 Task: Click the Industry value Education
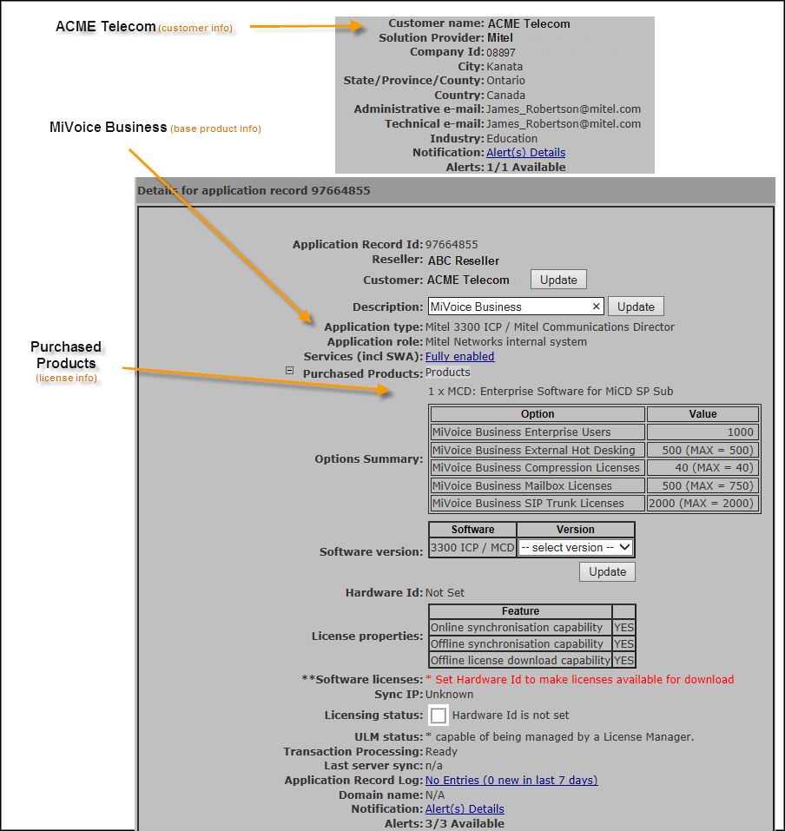click(x=512, y=138)
